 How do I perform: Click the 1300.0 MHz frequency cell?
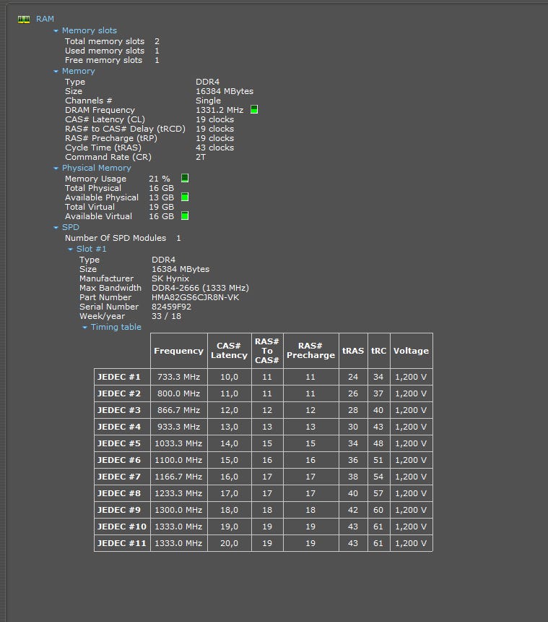pyautogui.click(x=178, y=510)
